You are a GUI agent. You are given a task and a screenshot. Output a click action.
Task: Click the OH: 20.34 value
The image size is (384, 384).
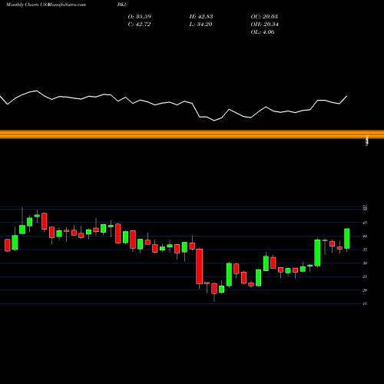[x=265, y=25]
